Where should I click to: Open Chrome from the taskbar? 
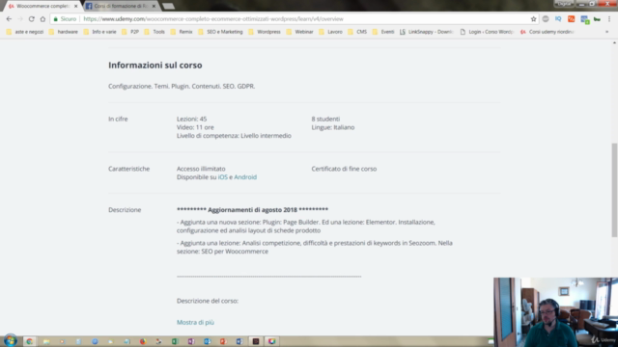click(30, 341)
